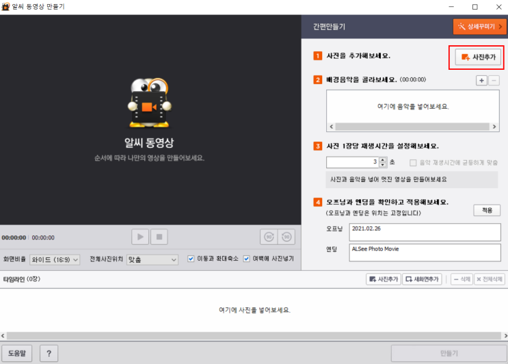The height and width of the screenshot is (364, 508).
Task: Remove background music with the minus button
Action: point(494,80)
